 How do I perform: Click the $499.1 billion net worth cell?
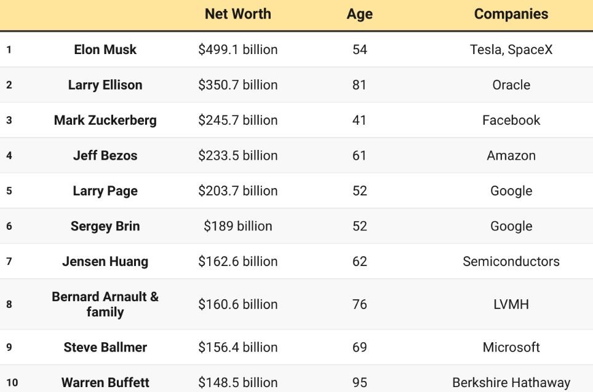237,50
